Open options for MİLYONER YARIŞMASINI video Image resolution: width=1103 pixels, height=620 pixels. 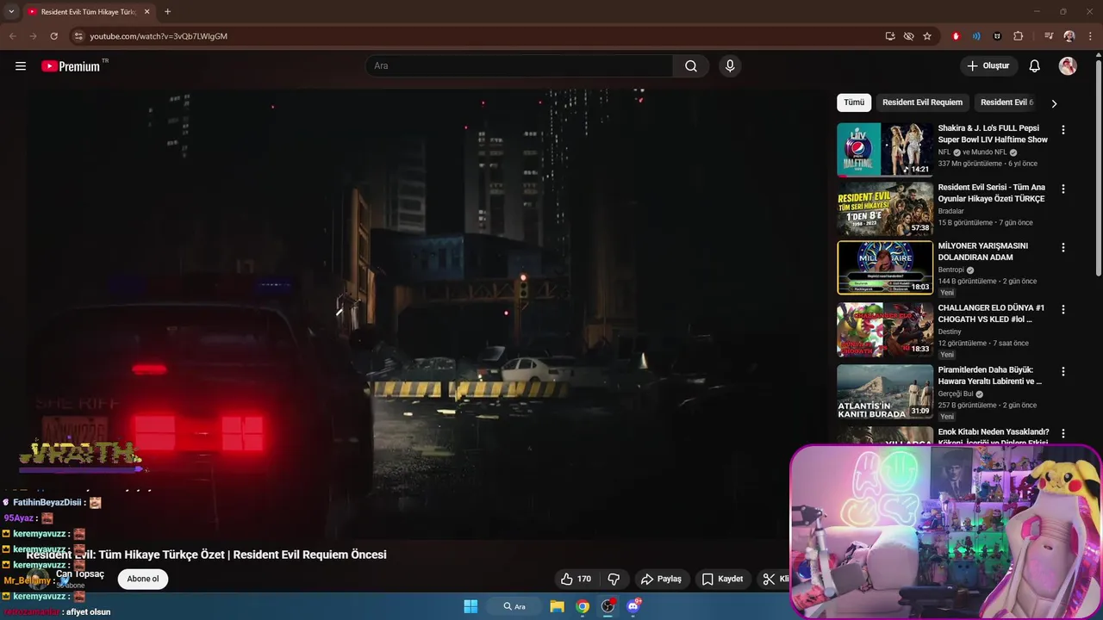(x=1062, y=247)
